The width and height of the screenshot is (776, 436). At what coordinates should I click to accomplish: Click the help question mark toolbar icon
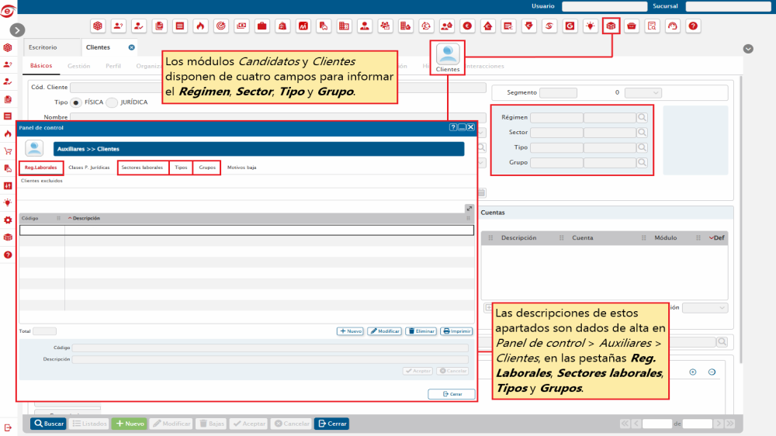[x=693, y=26]
